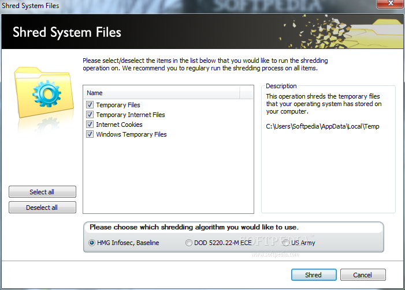Image resolution: width=405 pixels, height=290 pixels.
Task: Select the Internet Cookies row text
Action: 119,125
